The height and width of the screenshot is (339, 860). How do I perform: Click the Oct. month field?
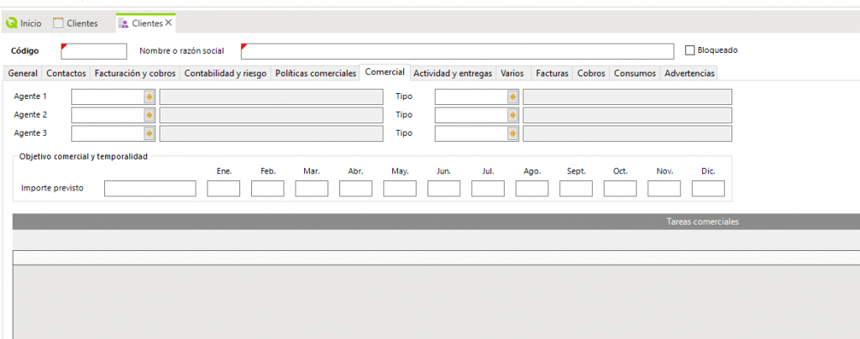[x=621, y=189]
